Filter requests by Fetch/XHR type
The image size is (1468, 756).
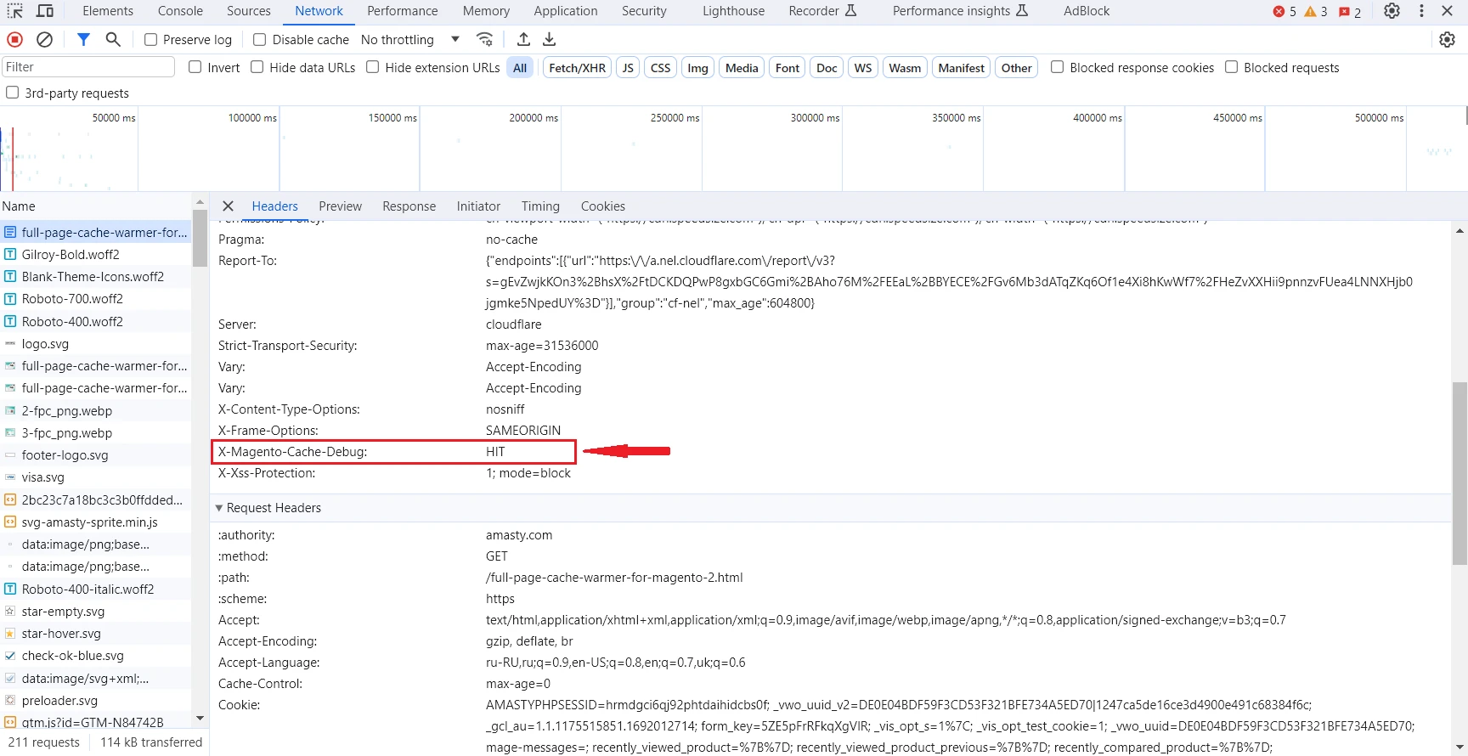[577, 68]
